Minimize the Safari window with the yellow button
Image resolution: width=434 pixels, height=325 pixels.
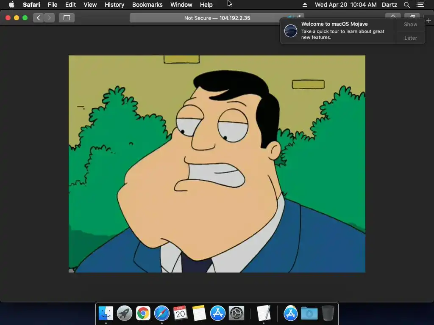pos(17,18)
